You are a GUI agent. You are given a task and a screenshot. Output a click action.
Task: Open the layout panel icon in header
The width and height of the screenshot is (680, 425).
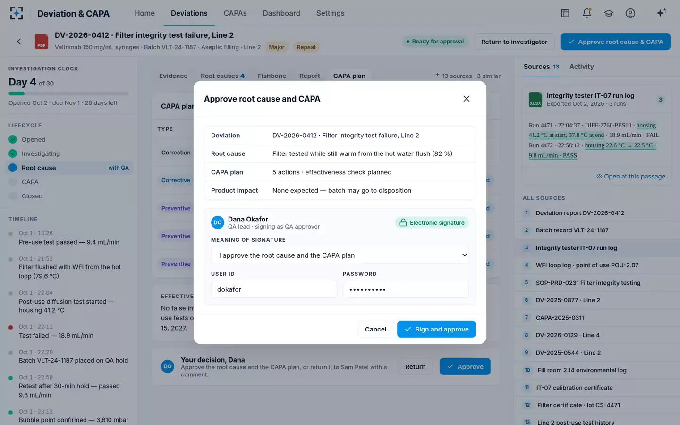(x=565, y=13)
